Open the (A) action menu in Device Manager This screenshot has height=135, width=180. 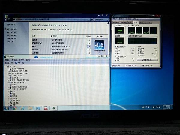click(14, 60)
